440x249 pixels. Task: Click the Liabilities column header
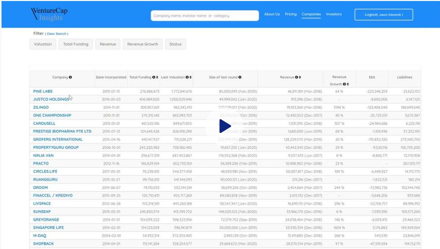click(x=405, y=77)
